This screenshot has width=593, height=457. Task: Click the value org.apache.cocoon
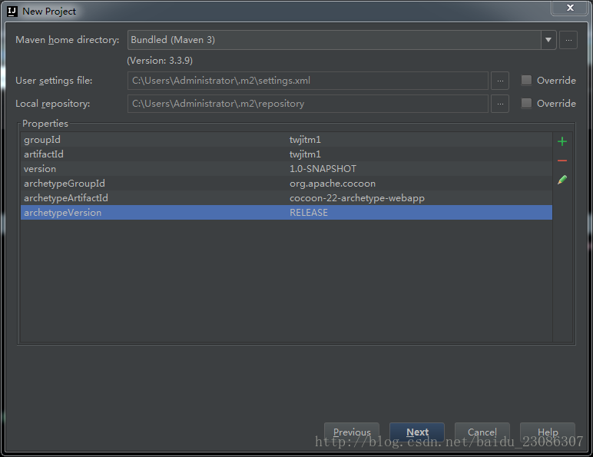pyautogui.click(x=333, y=184)
